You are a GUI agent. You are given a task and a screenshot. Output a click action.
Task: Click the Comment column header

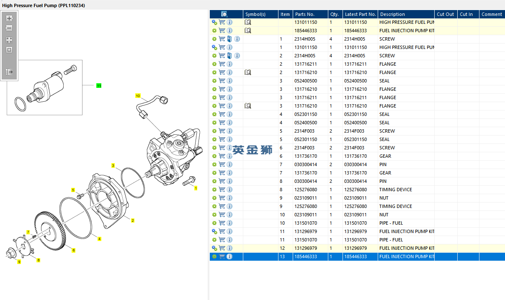coord(492,14)
